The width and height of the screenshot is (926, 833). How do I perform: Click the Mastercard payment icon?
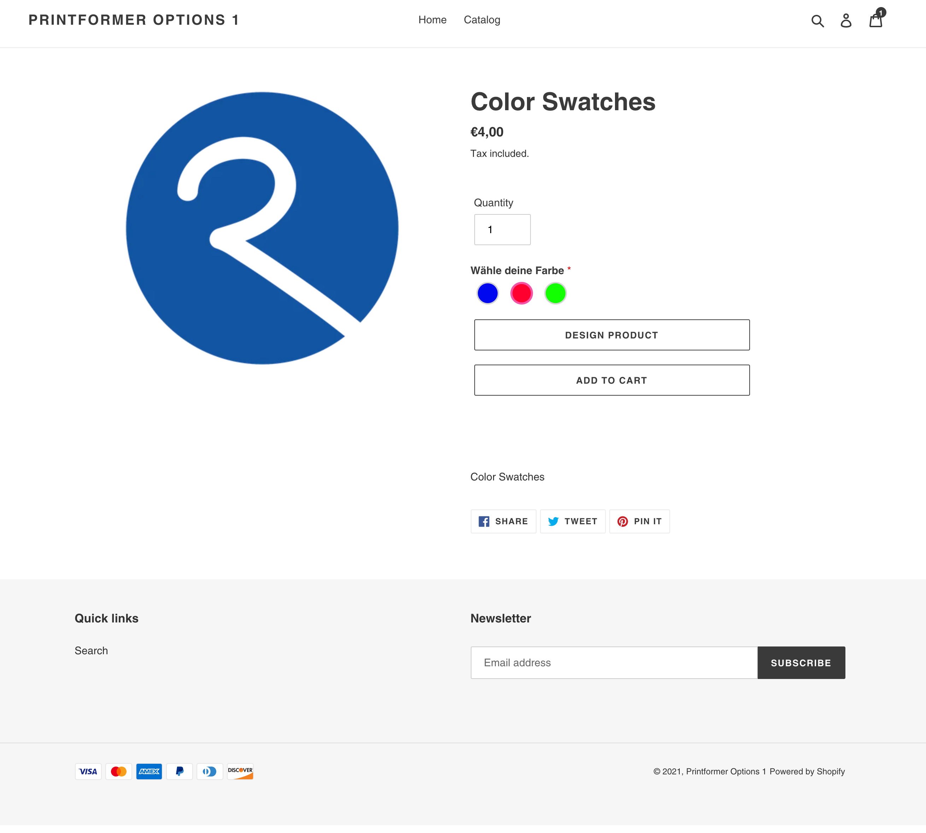119,771
